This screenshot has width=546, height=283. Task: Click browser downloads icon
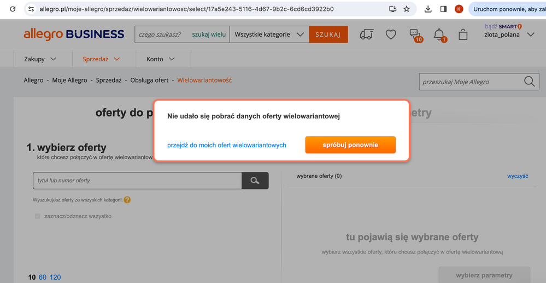(x=428, y=9)
